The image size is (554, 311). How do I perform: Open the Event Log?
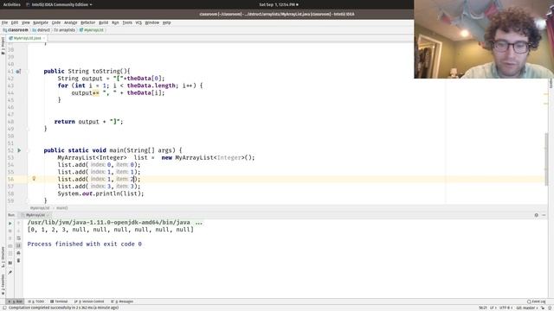[537, 301]
